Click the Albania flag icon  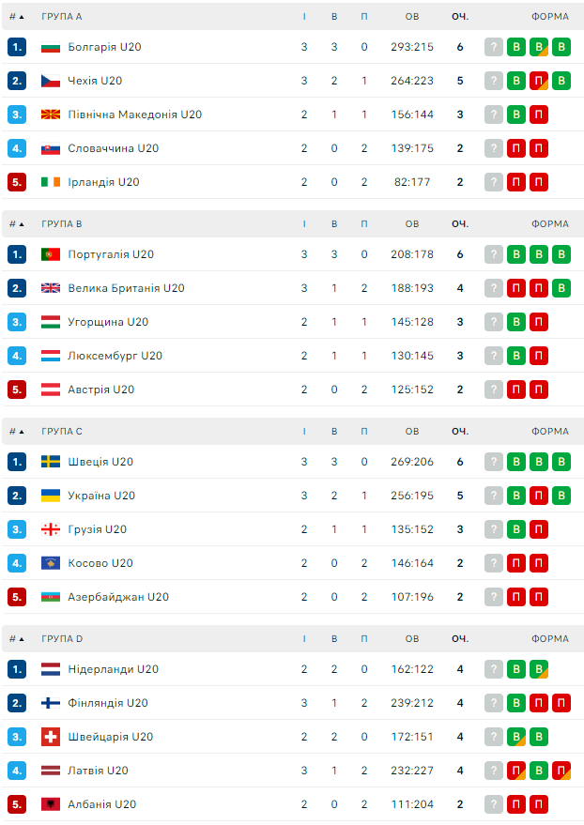pos(51,804)
